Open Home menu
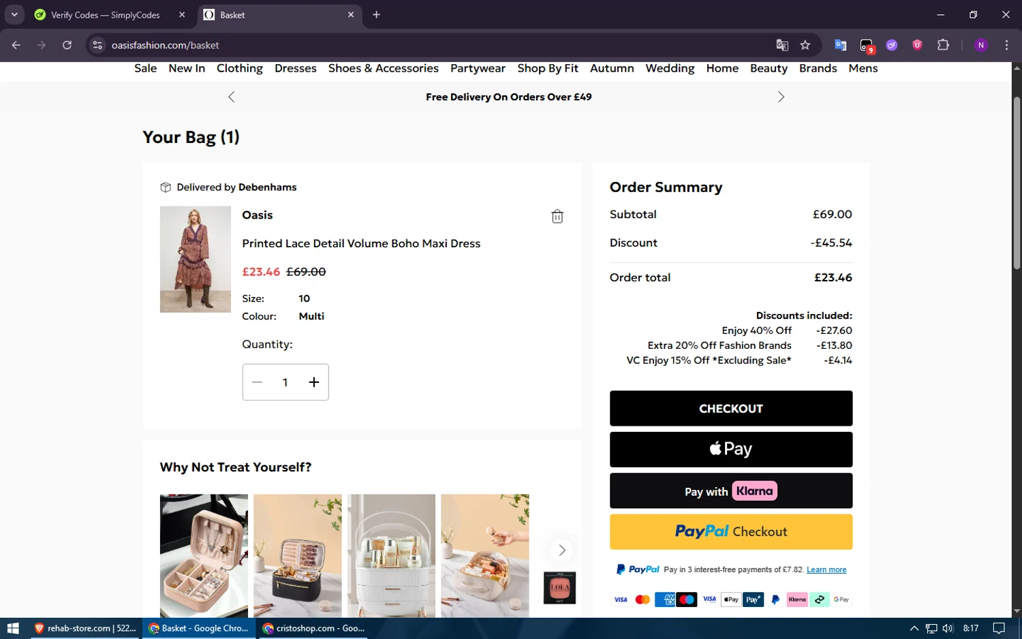Image resolution: width=1022 pixels, height=639 pixels. 722,68
